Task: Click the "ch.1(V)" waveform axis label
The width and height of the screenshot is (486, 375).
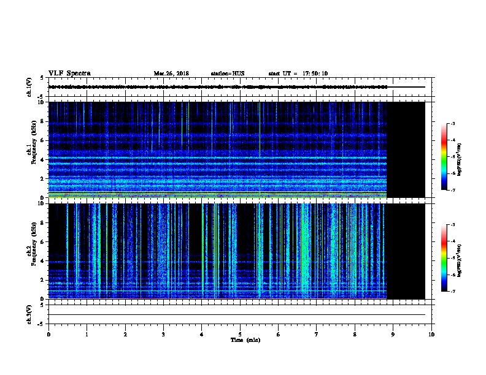Action: pos(29,87)
